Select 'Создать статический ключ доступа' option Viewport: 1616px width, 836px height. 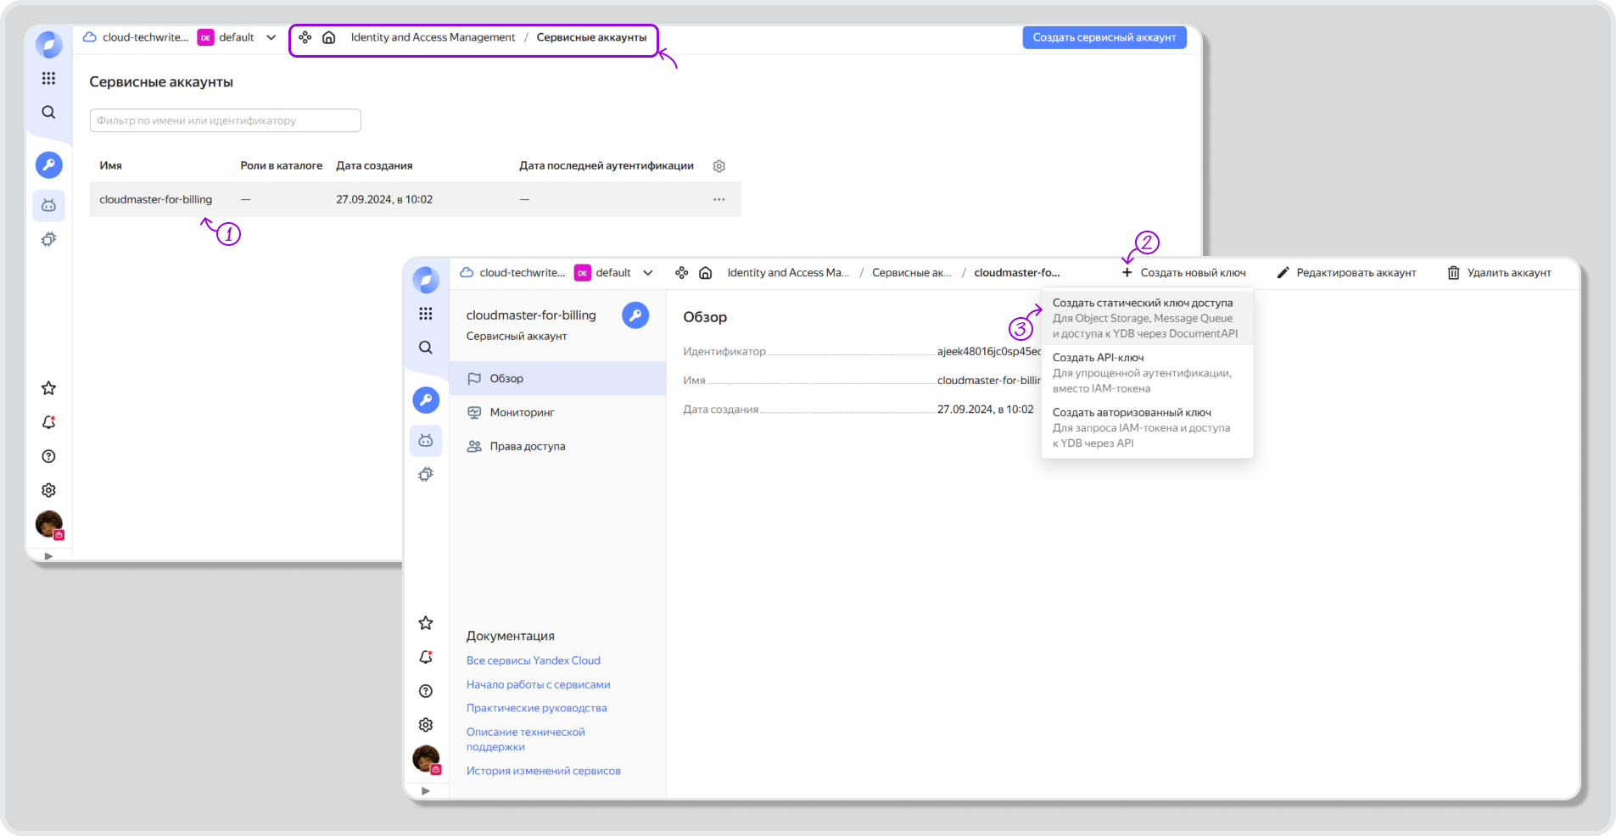(1143, 303)
